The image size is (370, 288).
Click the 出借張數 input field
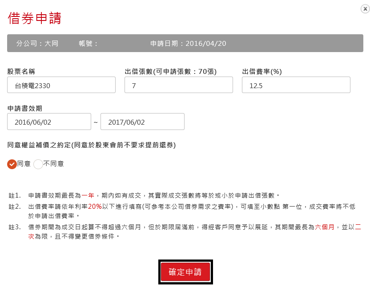pos(179,85)
